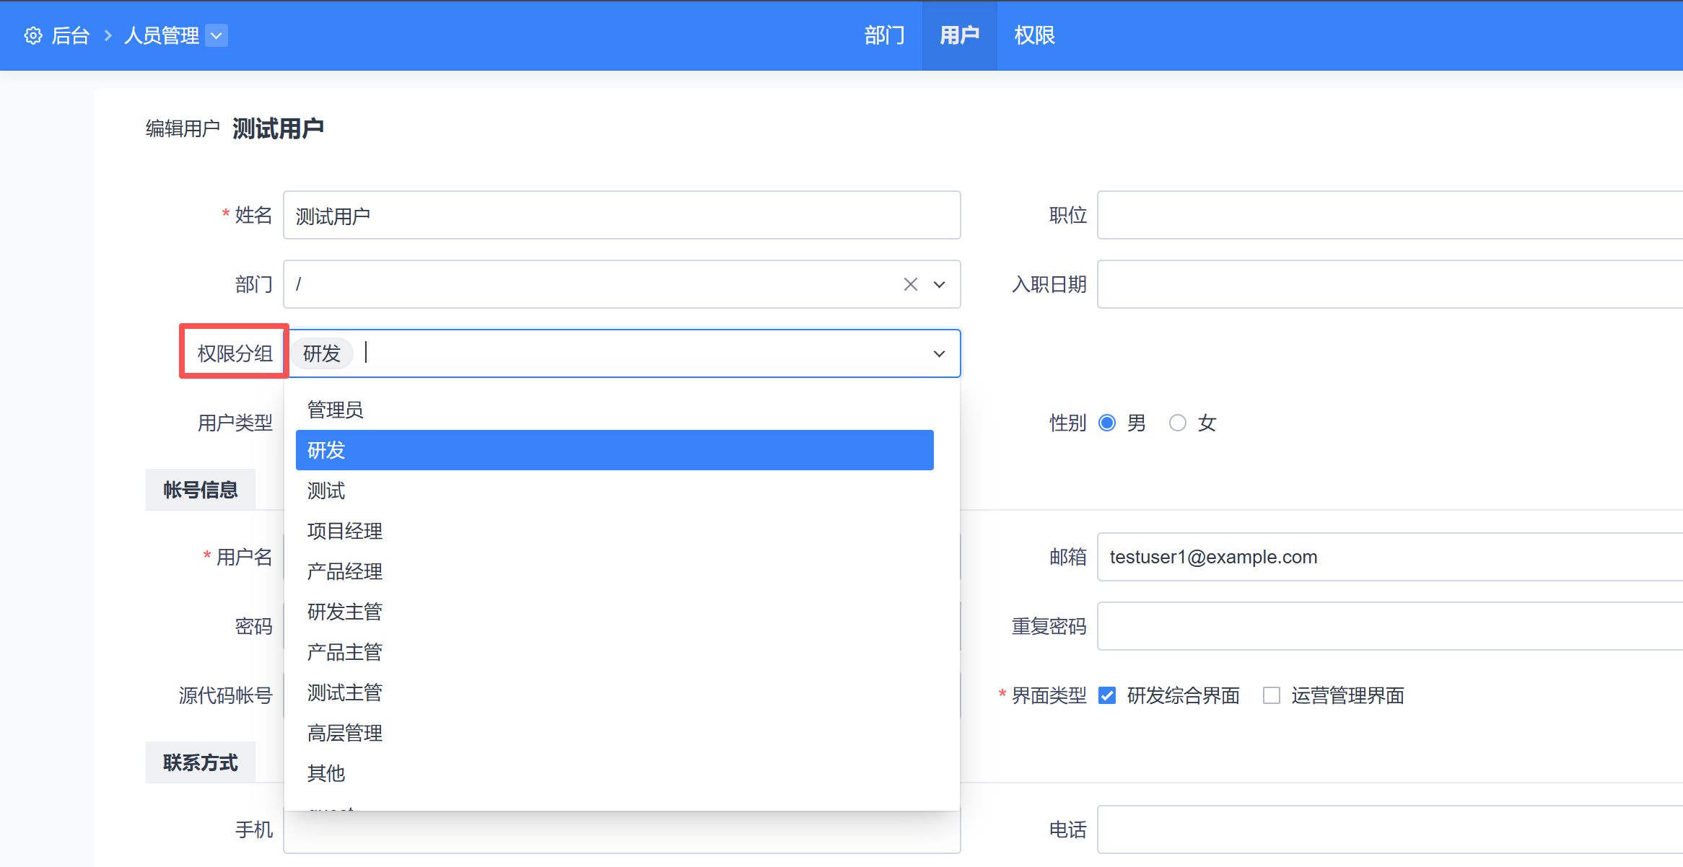Expand the 部门 select chevron
The height and width of the screenshot is (867, 1683).
coord(939,284)
